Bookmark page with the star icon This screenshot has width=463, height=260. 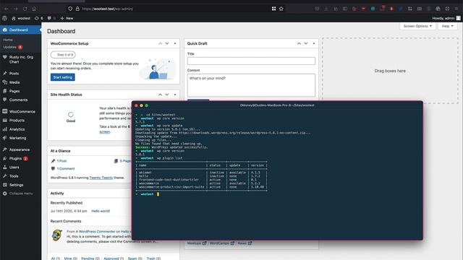pos(281,9)
